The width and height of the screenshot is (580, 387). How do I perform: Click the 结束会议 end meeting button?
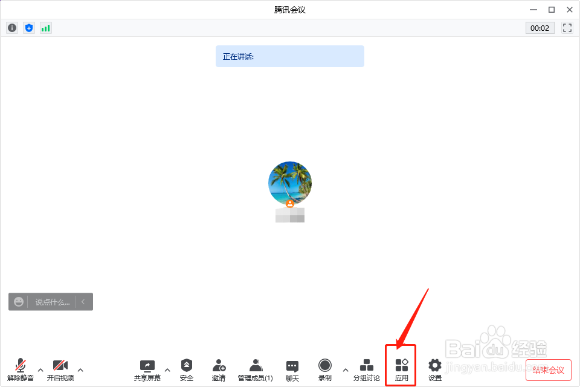point(548,369)
